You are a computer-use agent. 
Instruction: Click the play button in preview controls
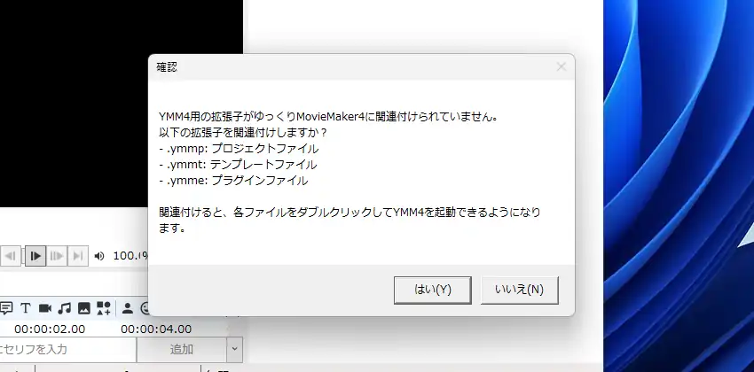(x=35, y=256)
